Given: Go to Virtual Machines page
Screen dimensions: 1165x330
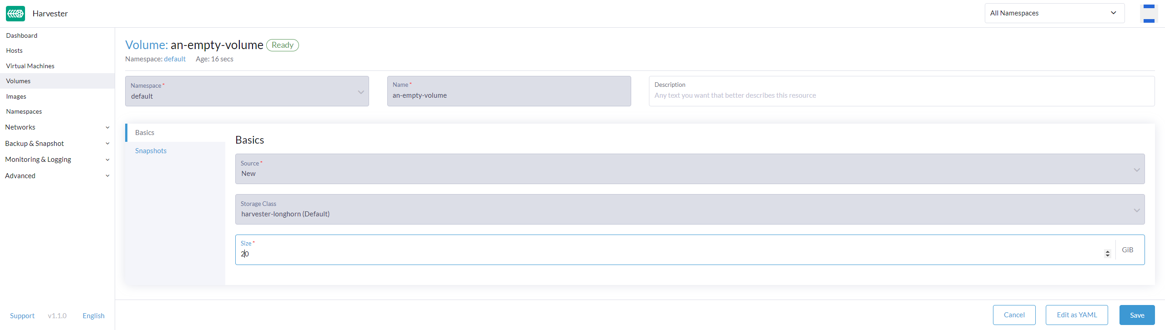Looking at the screenshot, I should 30,66.
